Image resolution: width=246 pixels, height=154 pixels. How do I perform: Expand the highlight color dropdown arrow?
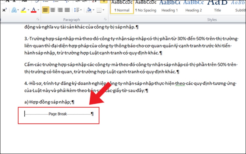click(x=28, y=10)
